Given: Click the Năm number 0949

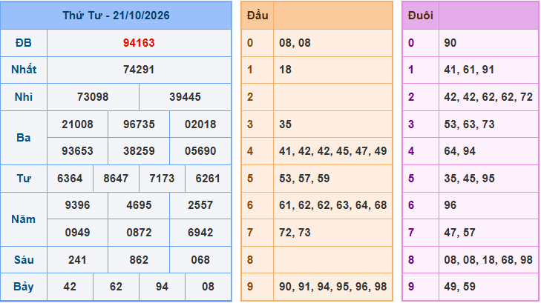Looking at the screenshot, I should (x=77, y=233).
